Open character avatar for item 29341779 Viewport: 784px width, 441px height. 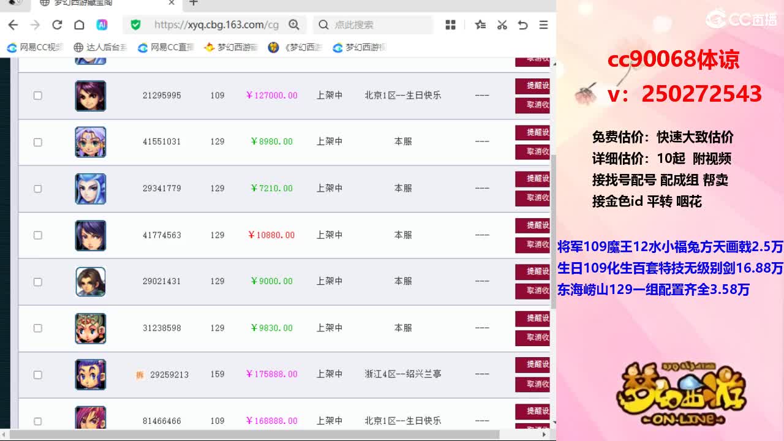pos(91,189)
